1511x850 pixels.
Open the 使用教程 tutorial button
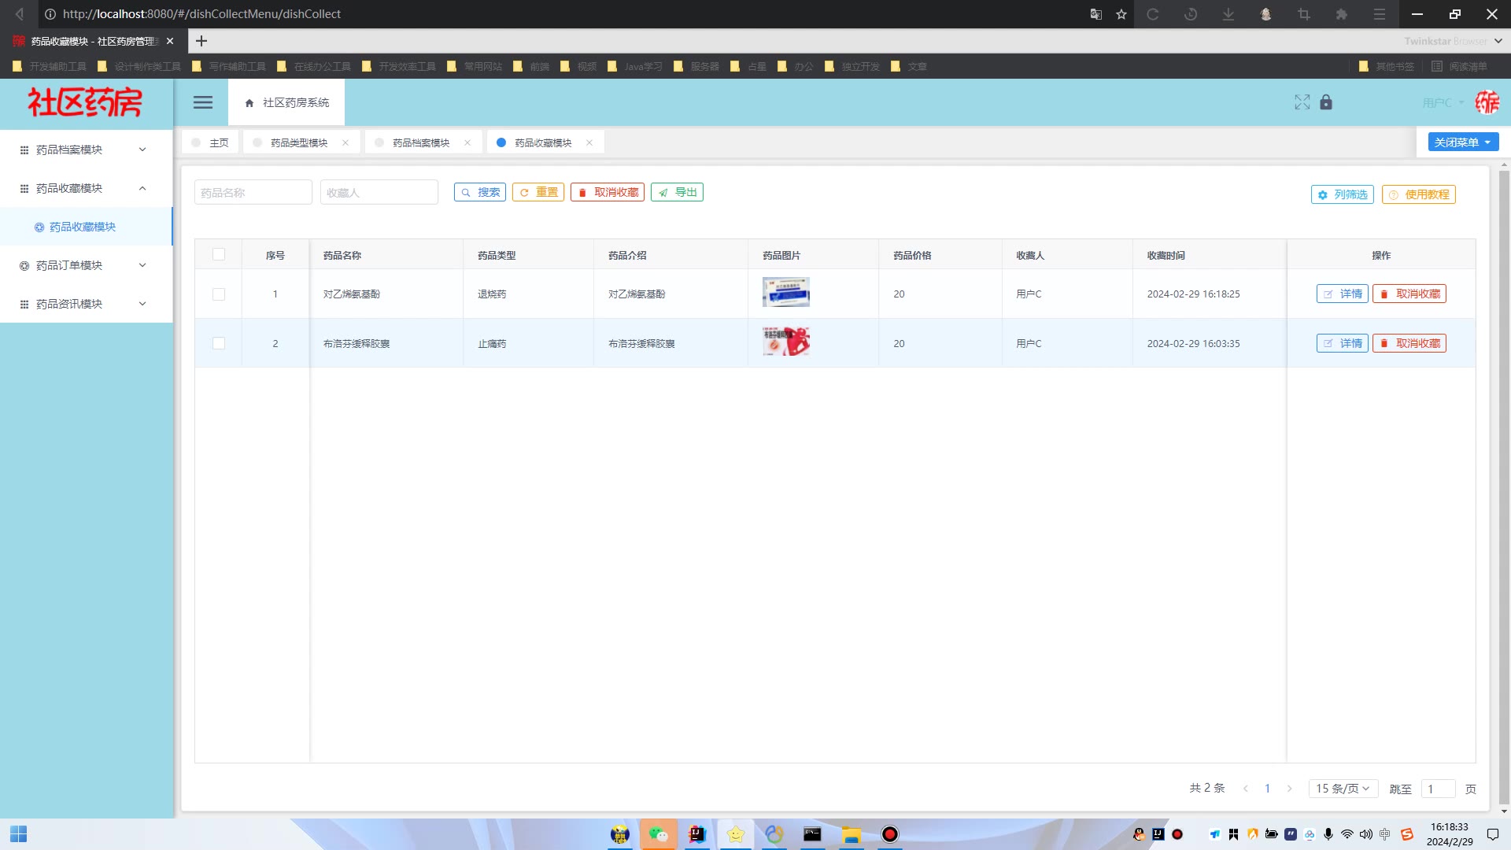coord(1419,194)
